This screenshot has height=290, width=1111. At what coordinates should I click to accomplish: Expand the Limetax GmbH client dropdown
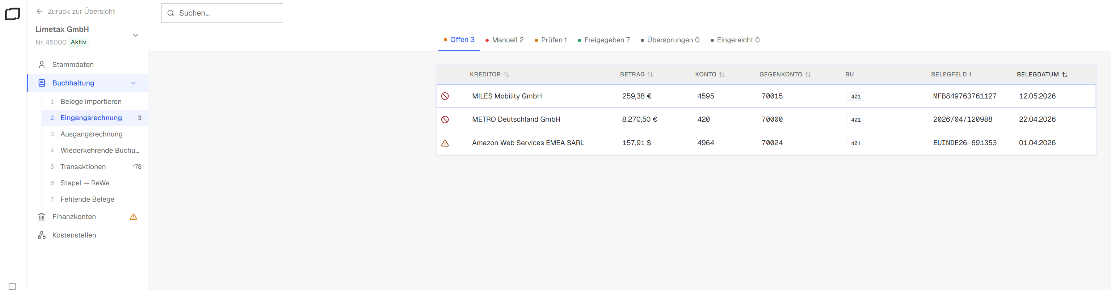click(x=135, y=35)
